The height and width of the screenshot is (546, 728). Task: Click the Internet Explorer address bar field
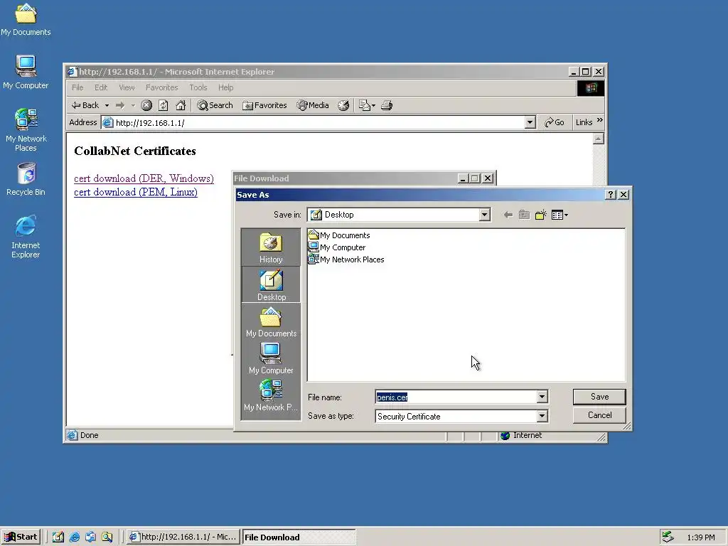(x=314, y=122)
